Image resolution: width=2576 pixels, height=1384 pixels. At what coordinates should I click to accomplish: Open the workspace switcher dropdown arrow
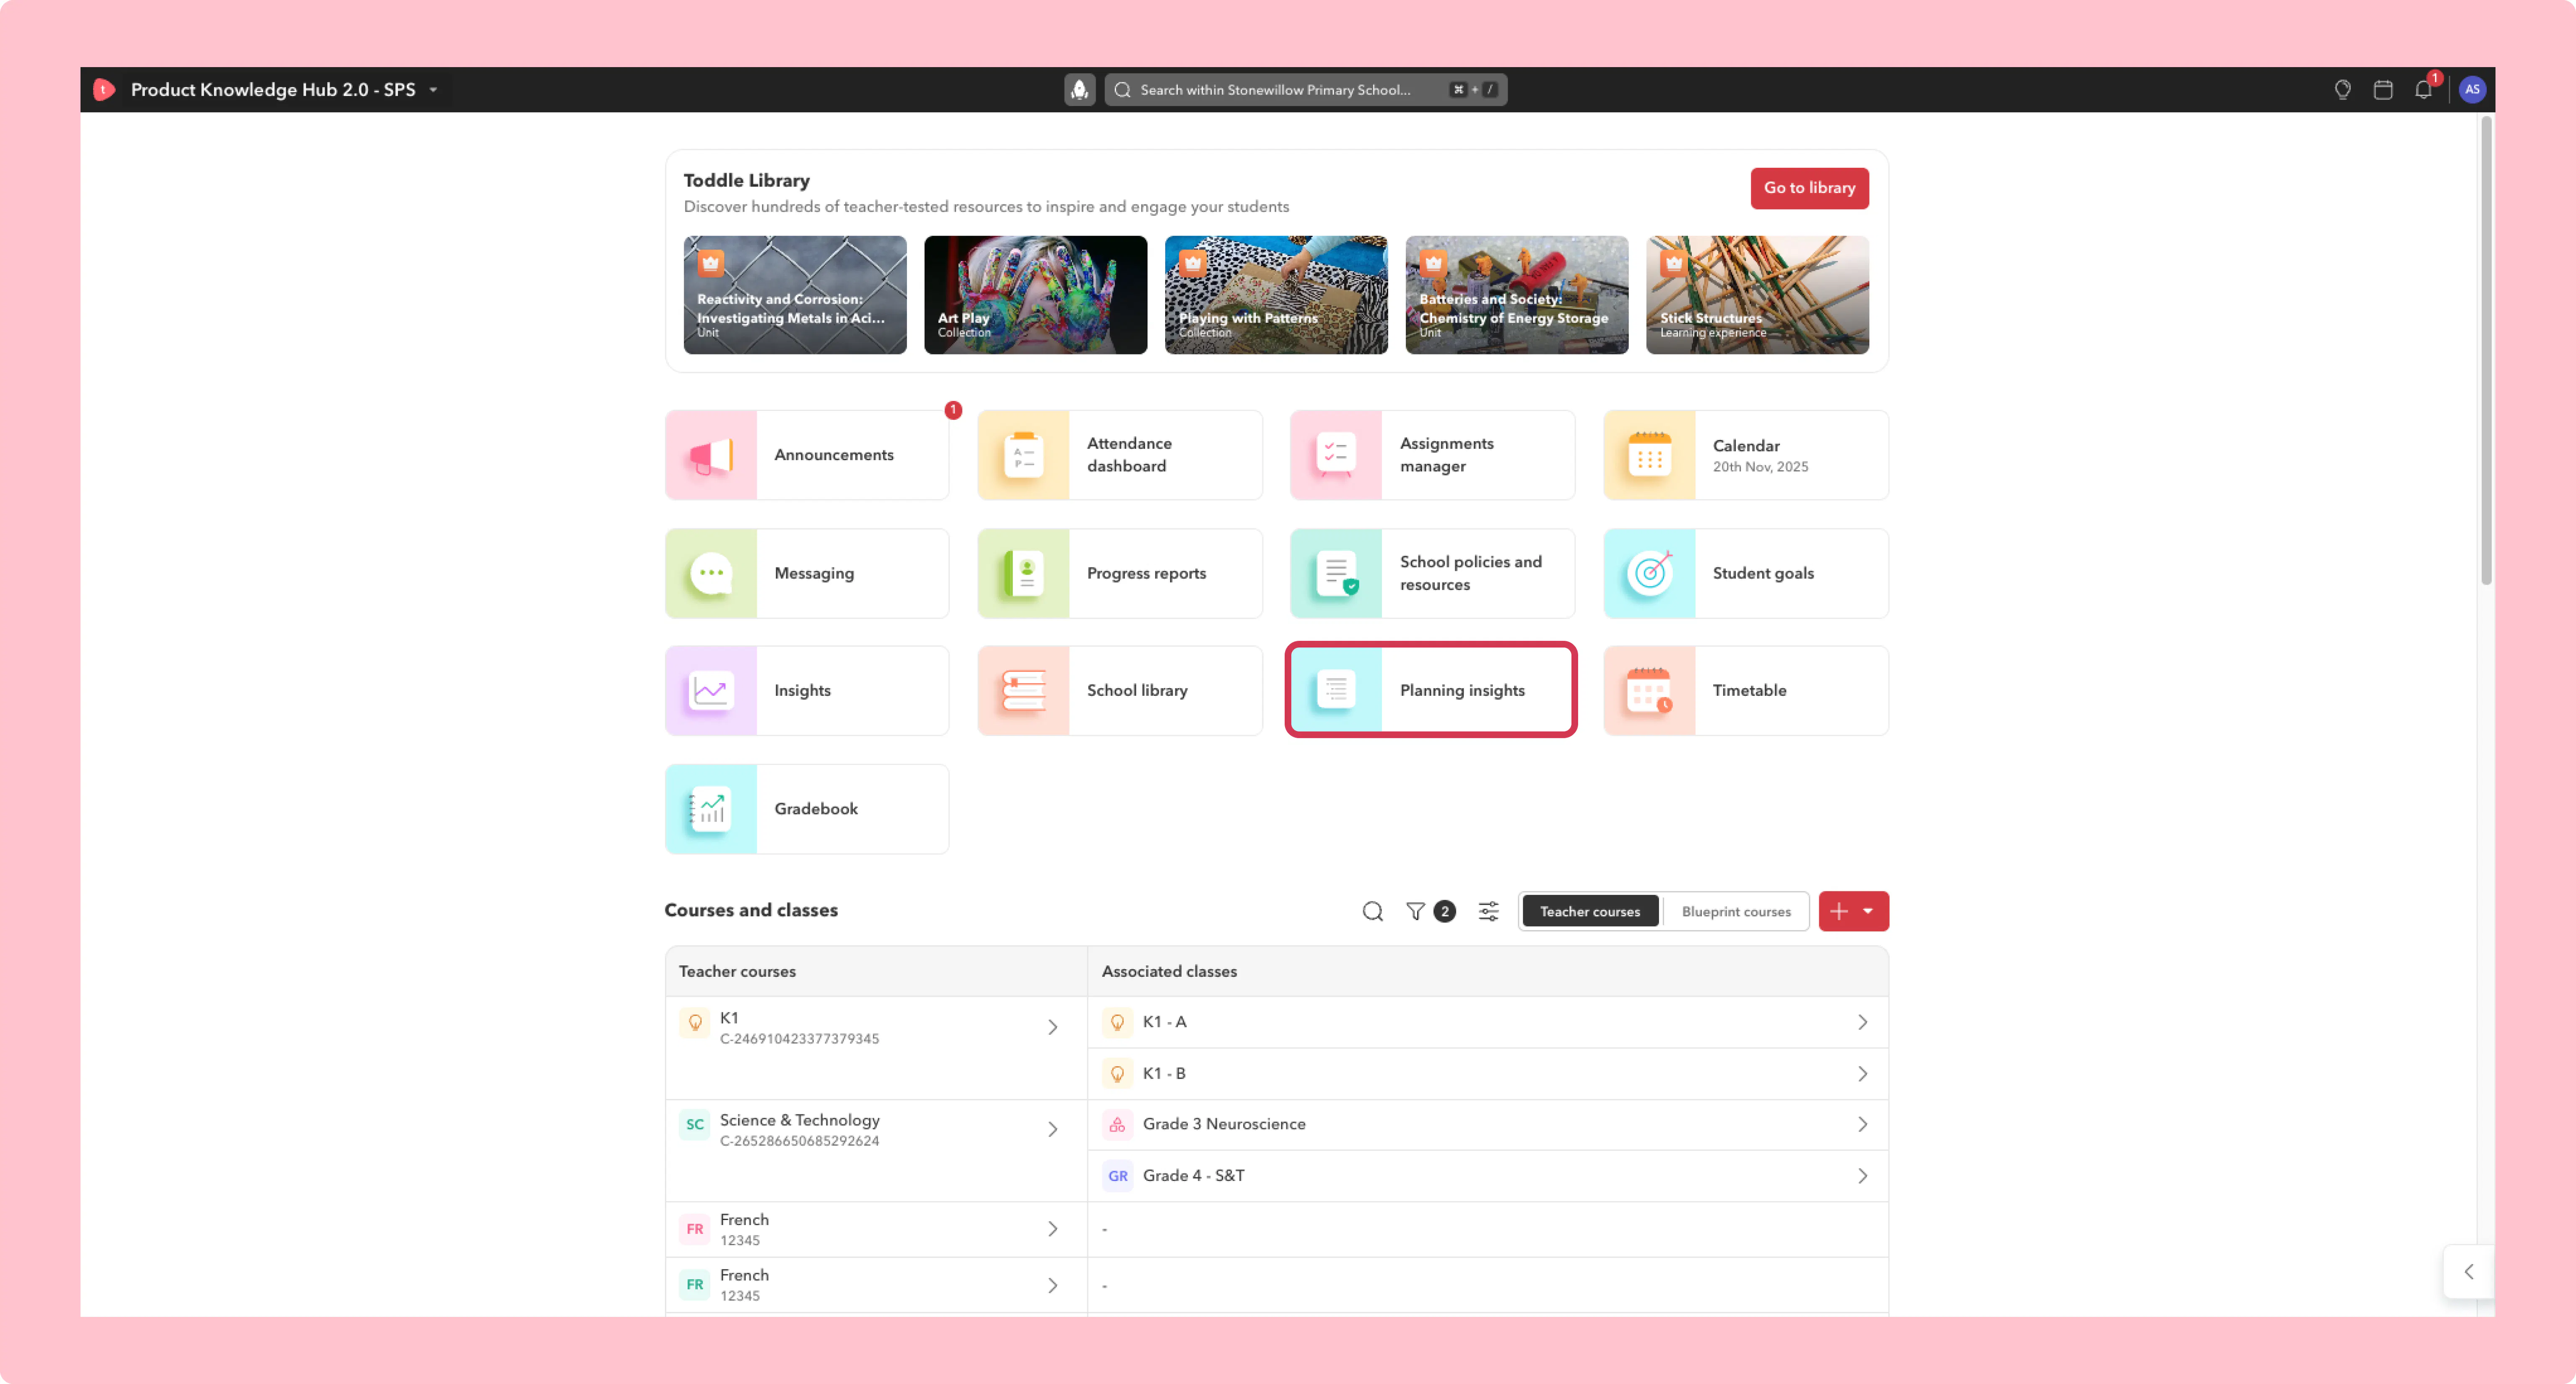click(x=434, y=90)
